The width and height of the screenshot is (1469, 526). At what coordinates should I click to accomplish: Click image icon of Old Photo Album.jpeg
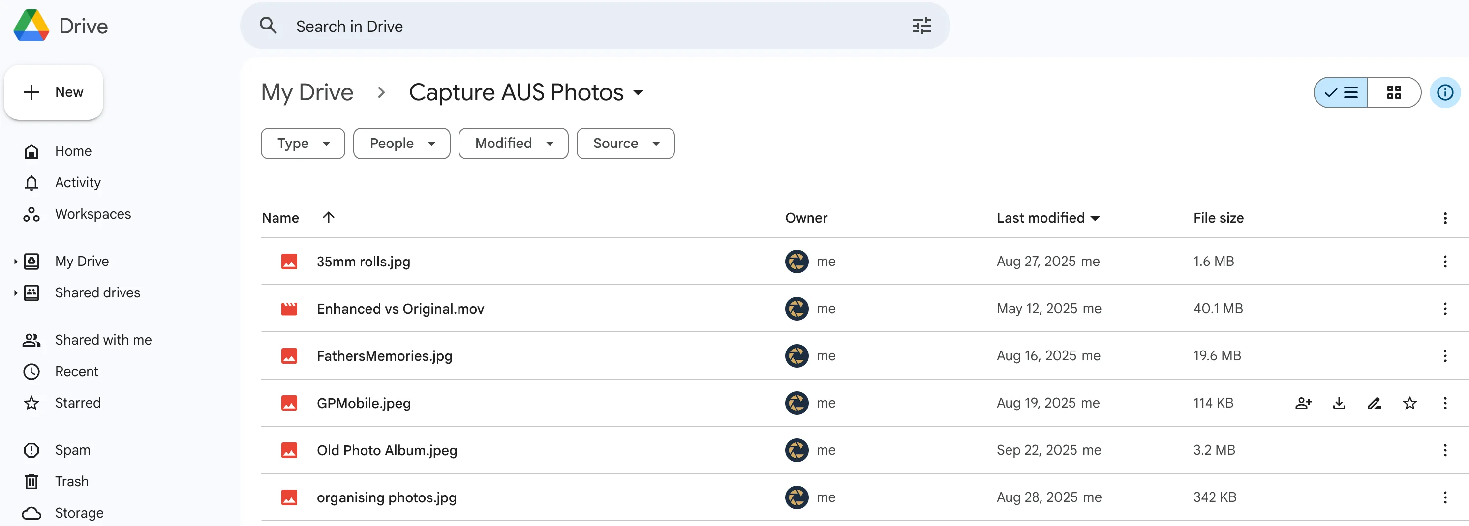[x=289, y=450]
